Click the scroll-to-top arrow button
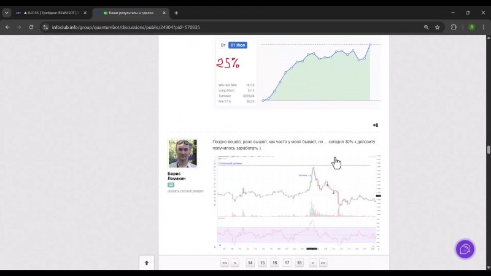Viewport: 491px width, 276px height. (147, 263)
